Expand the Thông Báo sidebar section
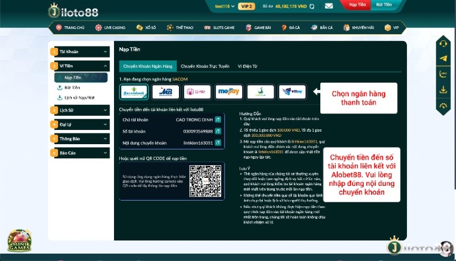Image resolution: width=456 pixels, height=261 pixels. pyautogui.click(x=80, y=138)
